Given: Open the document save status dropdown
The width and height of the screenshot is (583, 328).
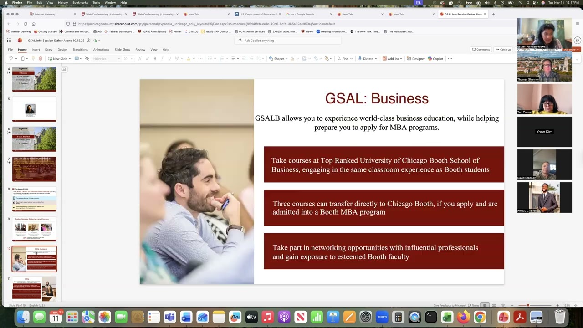Looking at the screenshot, I should tap(96, 41).
